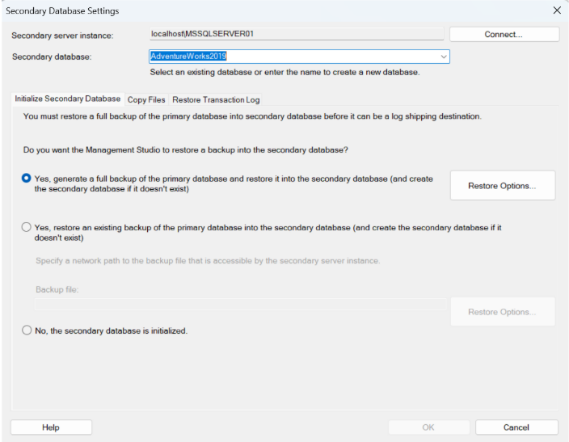569x442 pixels.
Task: Open the Restore Transaction Log tab
Action: pyautogui.click(x=216, y=99)
